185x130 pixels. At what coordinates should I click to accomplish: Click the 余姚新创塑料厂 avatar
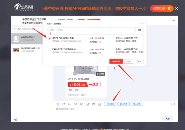click(16, 39)
